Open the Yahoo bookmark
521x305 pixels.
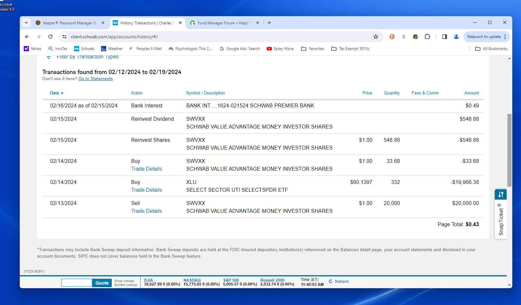click(x=32, y=49)
